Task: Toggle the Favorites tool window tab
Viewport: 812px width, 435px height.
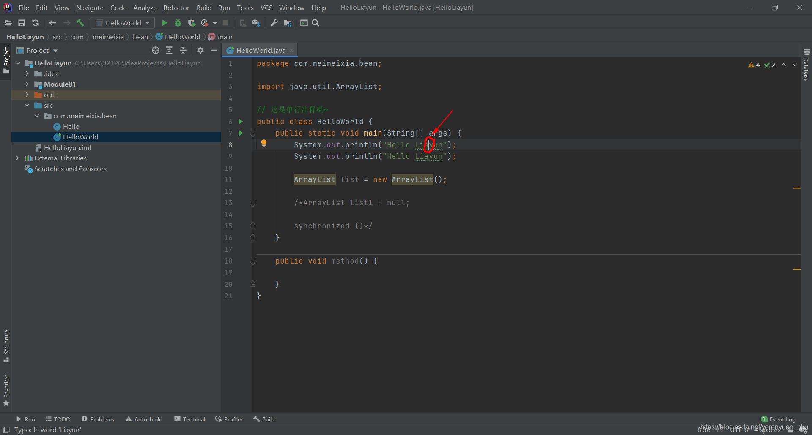Action: click(x=6, y=390)
